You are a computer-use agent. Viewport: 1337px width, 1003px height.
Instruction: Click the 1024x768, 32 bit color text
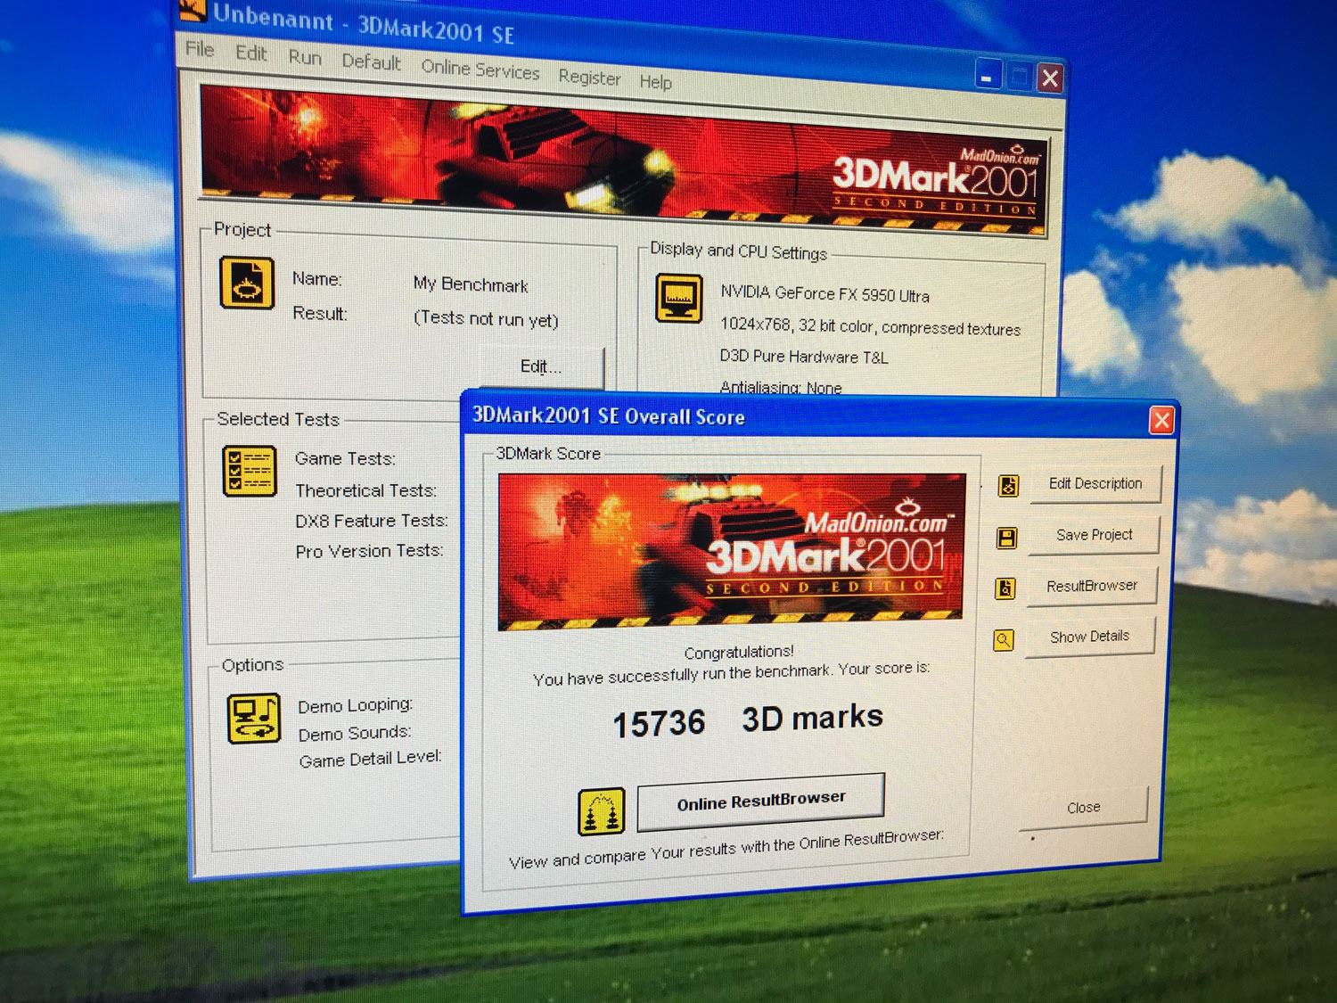(x=870, y=327)
